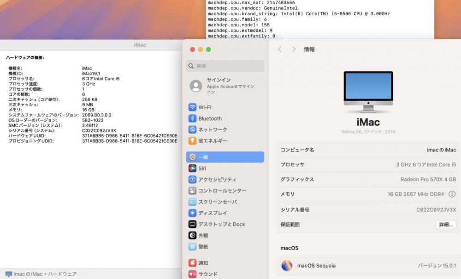The image size is (461, 279).
Task: Click serial number C02ZC092JV3X in Settings
Action: [436, 209]
